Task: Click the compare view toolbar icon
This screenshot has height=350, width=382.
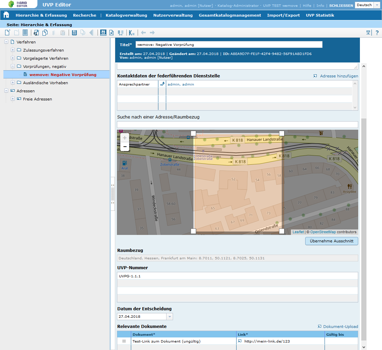Action: (121, 33)
